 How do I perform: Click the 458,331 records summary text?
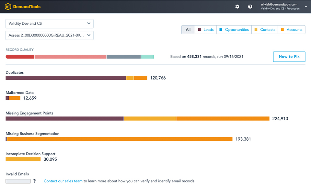tap(207, 57)
